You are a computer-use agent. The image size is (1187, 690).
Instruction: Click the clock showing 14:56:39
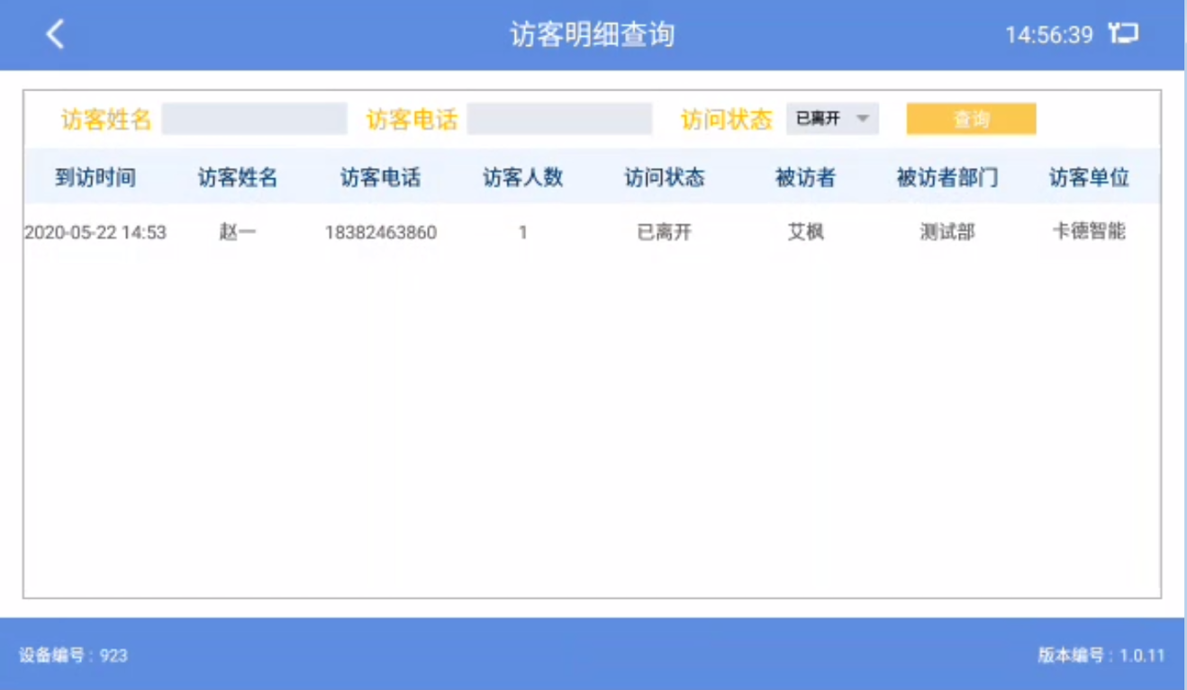[x=1049, y=35]
